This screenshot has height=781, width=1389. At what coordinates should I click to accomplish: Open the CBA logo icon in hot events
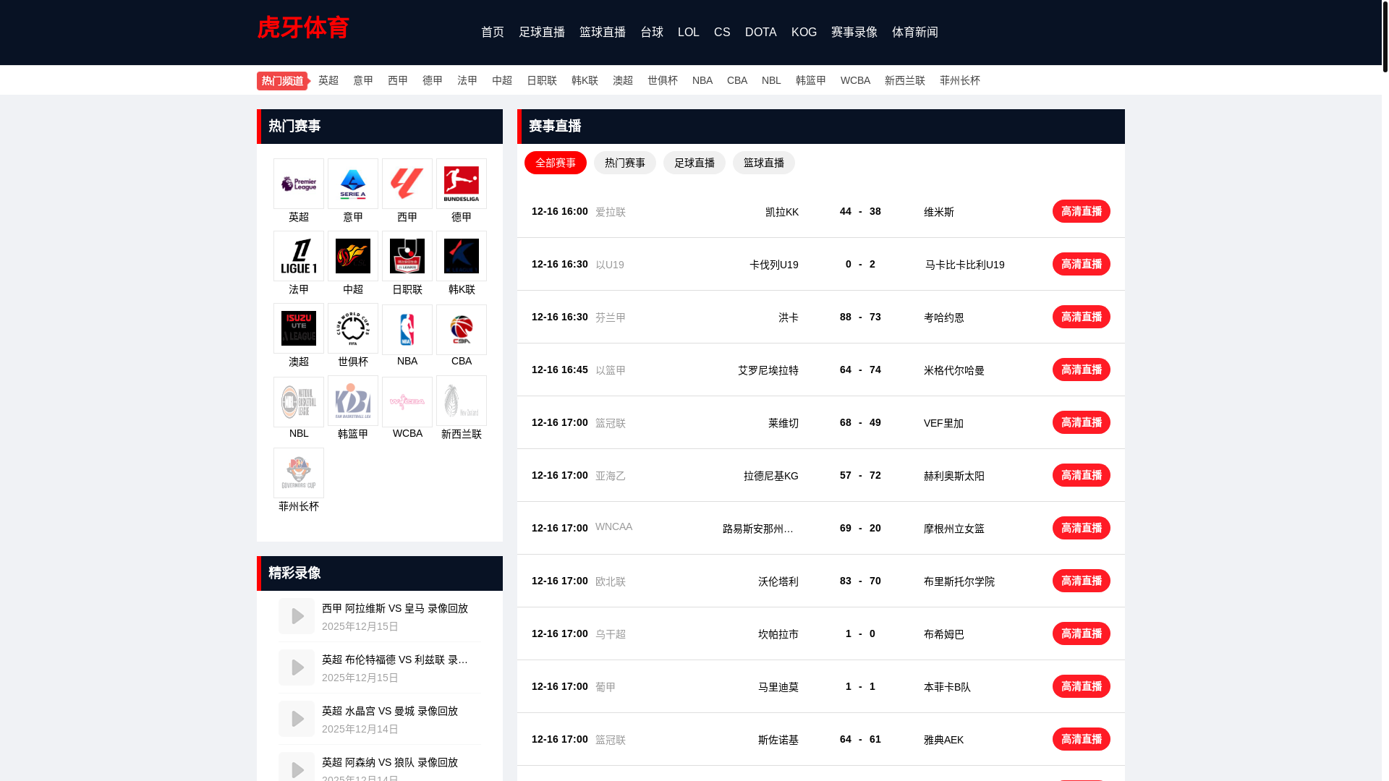tap(462, 330)
